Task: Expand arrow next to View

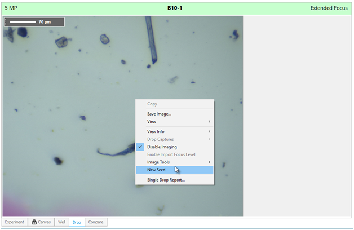Action: point(209,122)
